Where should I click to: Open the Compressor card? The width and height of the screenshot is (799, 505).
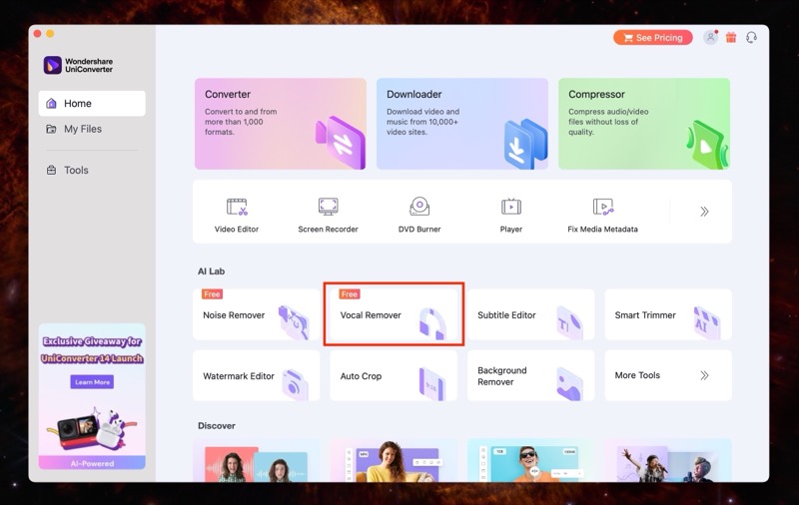(x=644, y=124)
